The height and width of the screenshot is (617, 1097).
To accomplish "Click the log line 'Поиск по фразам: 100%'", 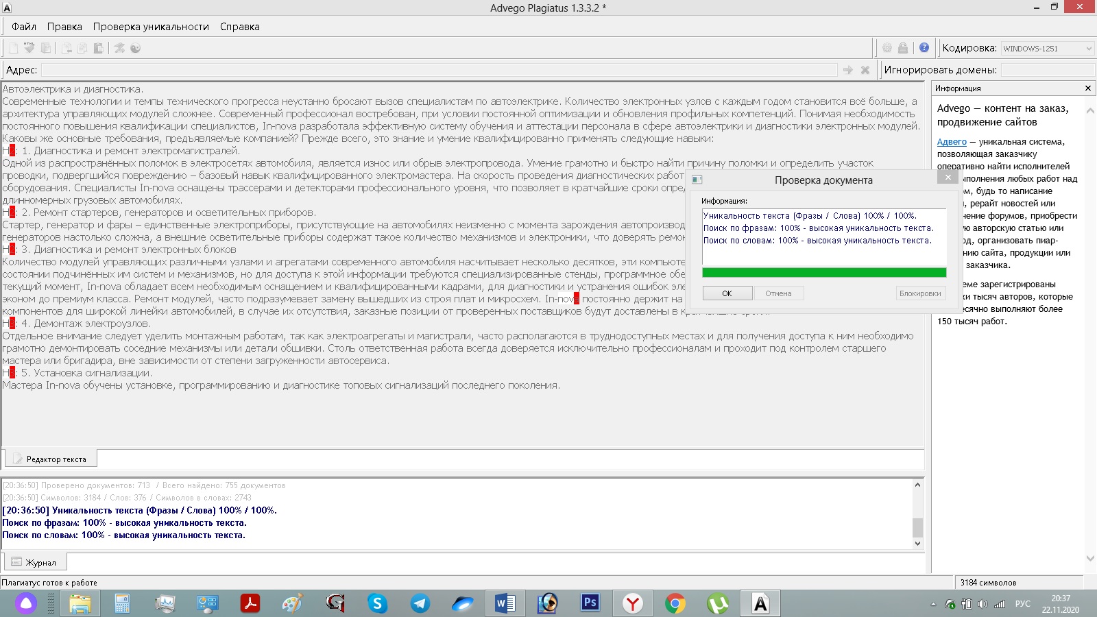I will click(124, 523).
